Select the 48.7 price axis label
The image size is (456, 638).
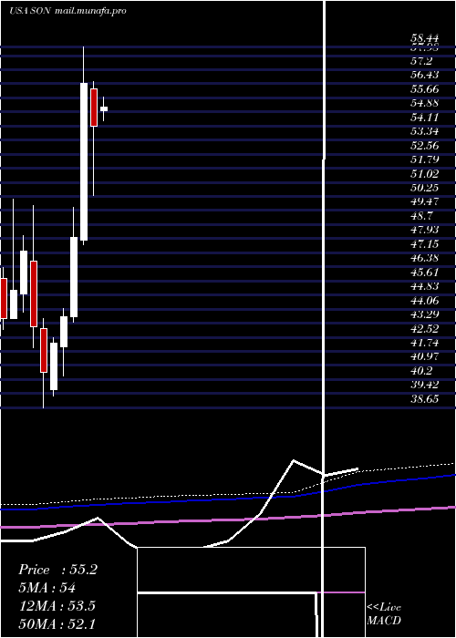tap(421, 216)
